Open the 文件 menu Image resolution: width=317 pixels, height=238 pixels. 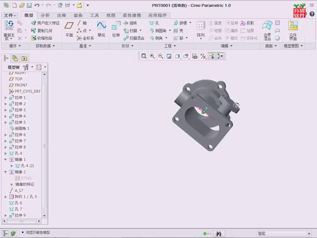pyautogui.click(x=10, y=15)
